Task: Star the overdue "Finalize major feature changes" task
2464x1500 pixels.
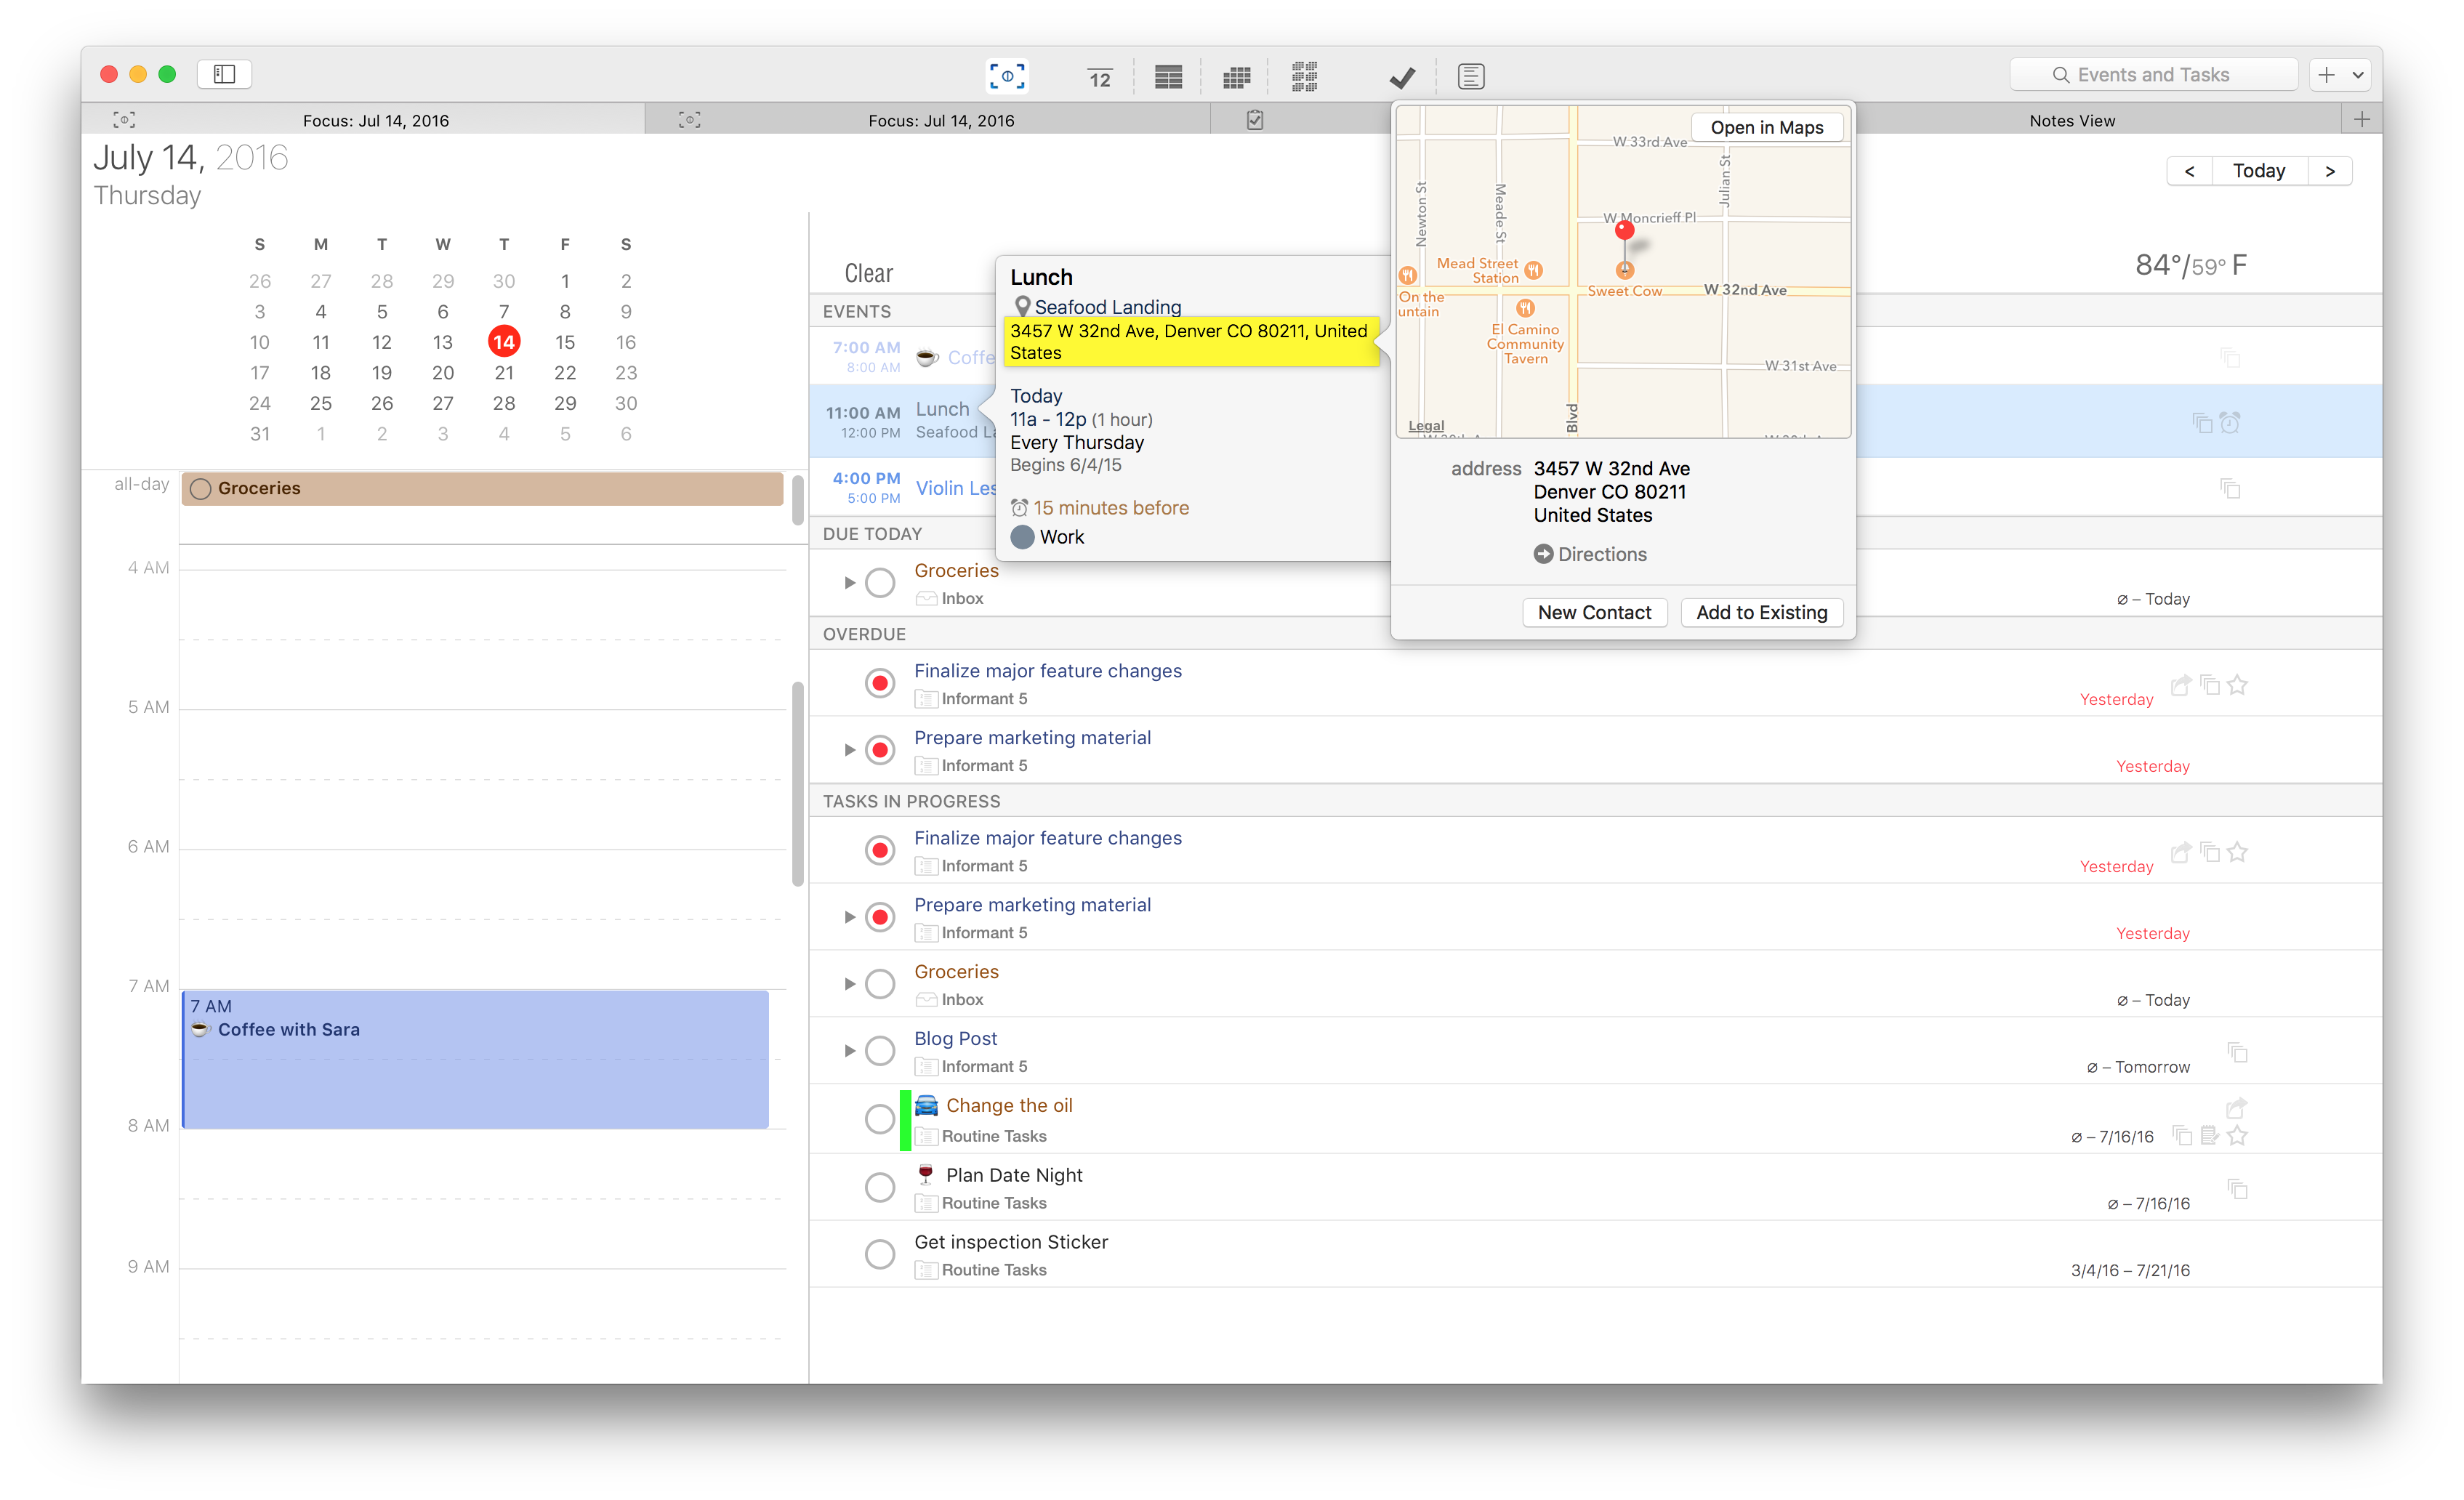Action: pos(2238,685)
